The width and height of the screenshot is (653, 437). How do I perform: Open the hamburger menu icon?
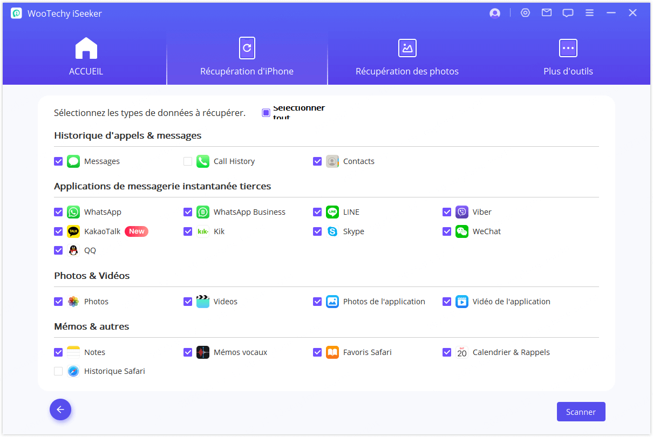[x=589, y=13]
